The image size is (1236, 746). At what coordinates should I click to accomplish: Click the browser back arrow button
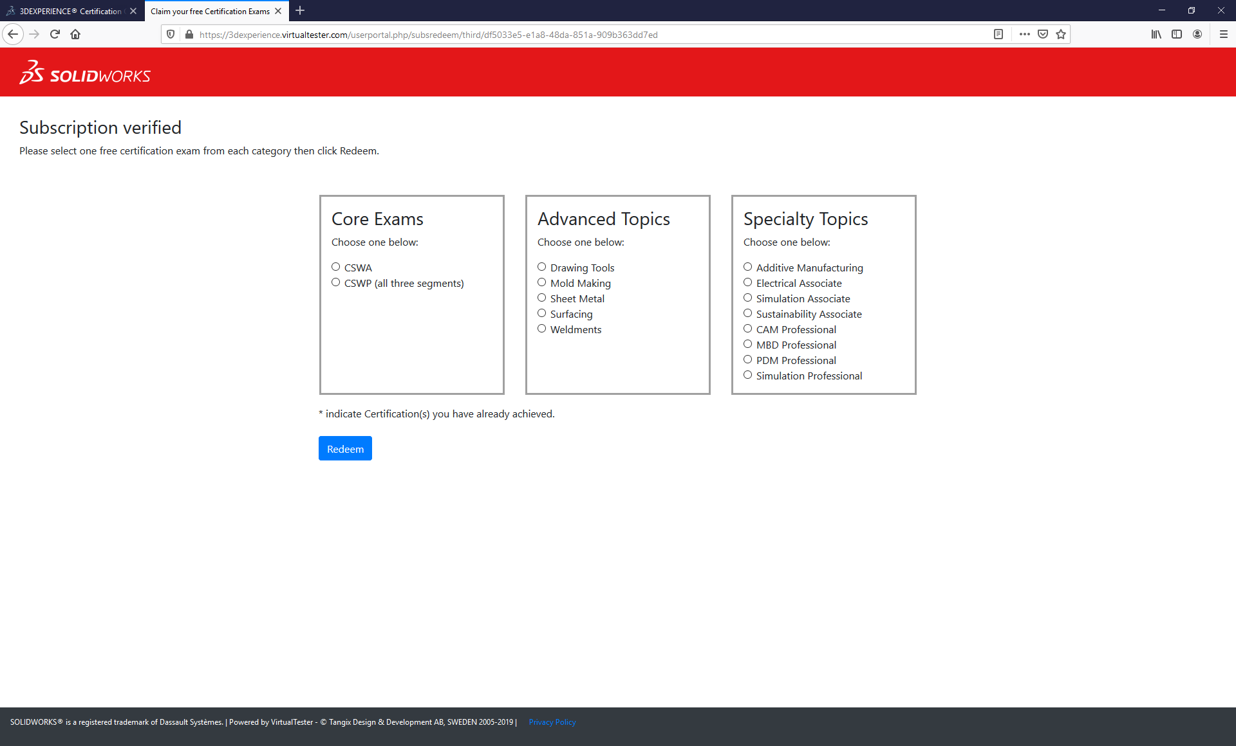click(x=13, y=34)
